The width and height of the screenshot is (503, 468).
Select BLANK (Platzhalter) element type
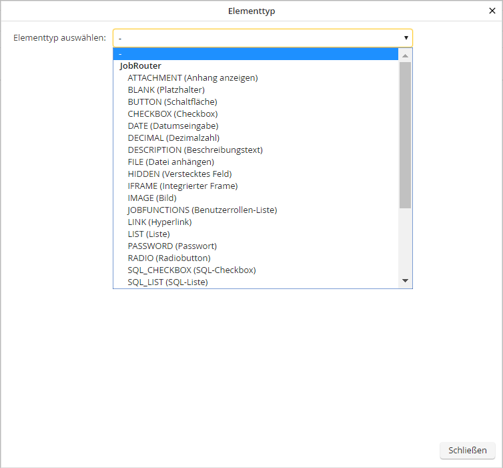(x=166, y=89)
